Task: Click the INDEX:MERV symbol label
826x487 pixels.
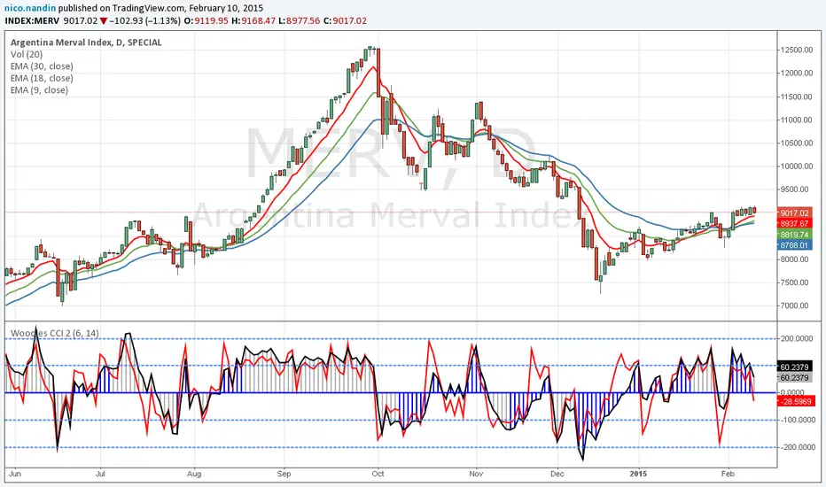Action: coord(32,21)
